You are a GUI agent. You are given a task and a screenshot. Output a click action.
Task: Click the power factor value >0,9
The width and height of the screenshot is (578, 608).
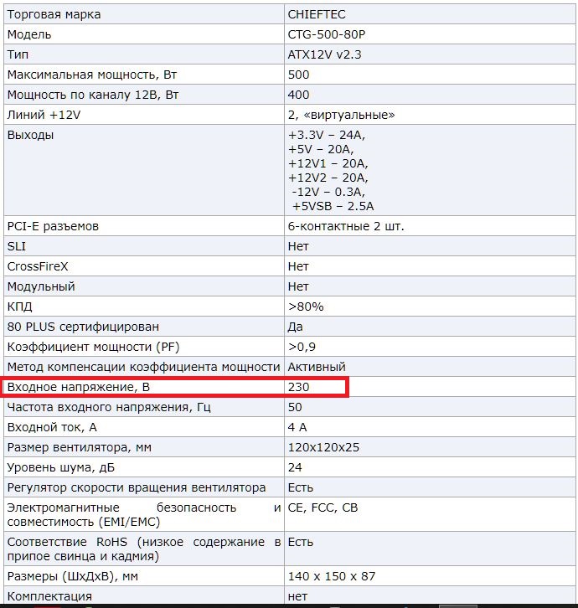pos(302,347)
